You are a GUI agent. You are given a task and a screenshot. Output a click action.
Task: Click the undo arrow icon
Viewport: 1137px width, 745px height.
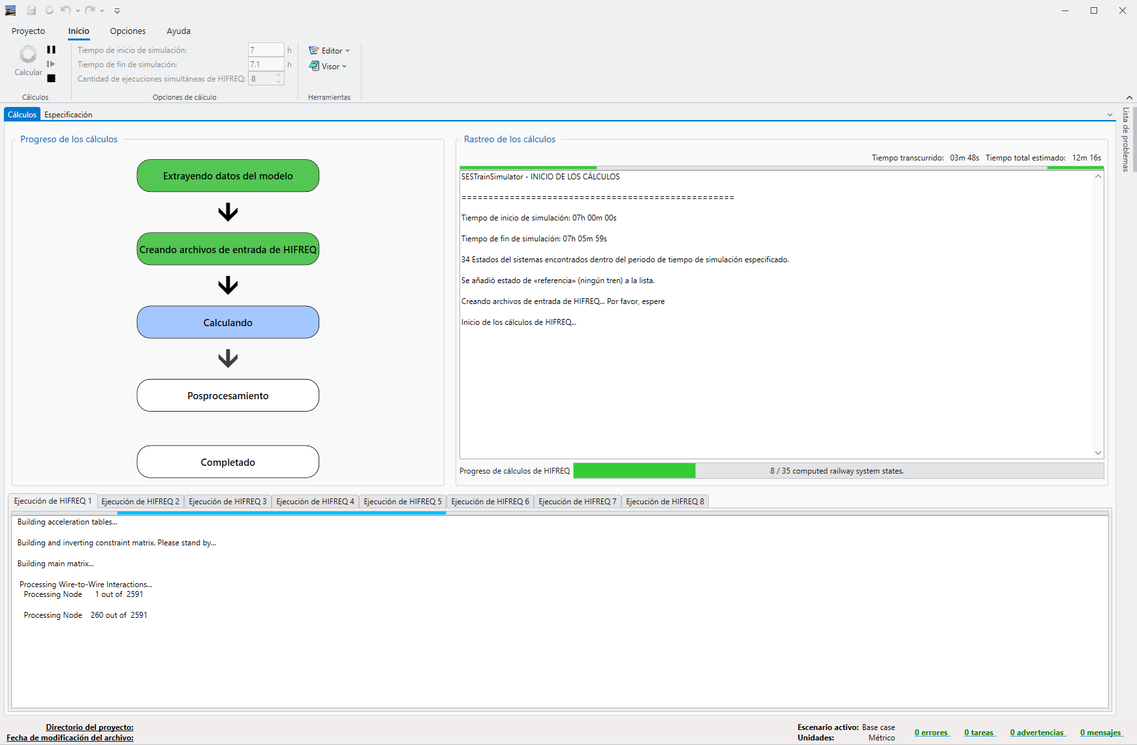(65, 10)
